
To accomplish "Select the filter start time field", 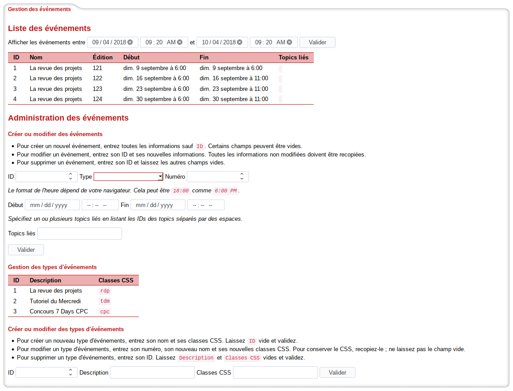I will [164, 42].
